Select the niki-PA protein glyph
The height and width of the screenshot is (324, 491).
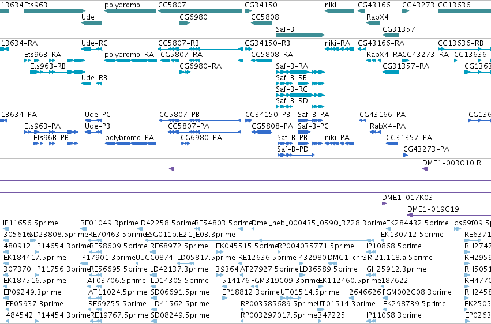point(339,144)
